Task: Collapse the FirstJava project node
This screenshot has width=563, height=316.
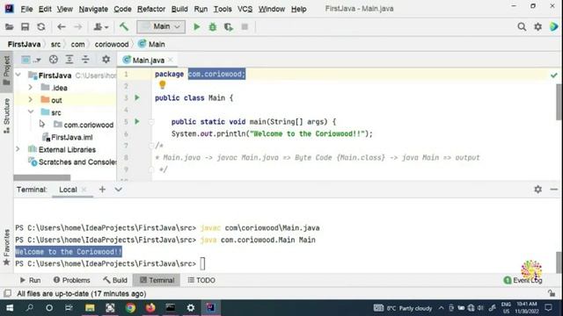Action: (x=18, y=75)
